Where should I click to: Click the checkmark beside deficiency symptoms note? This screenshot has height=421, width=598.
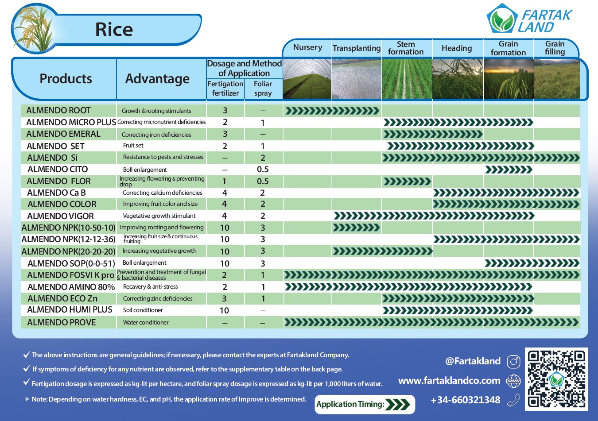tap(26, 369)
